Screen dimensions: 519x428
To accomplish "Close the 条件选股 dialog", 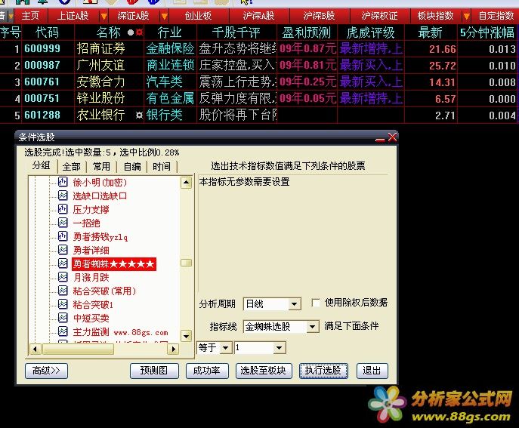I will point(392,137).
